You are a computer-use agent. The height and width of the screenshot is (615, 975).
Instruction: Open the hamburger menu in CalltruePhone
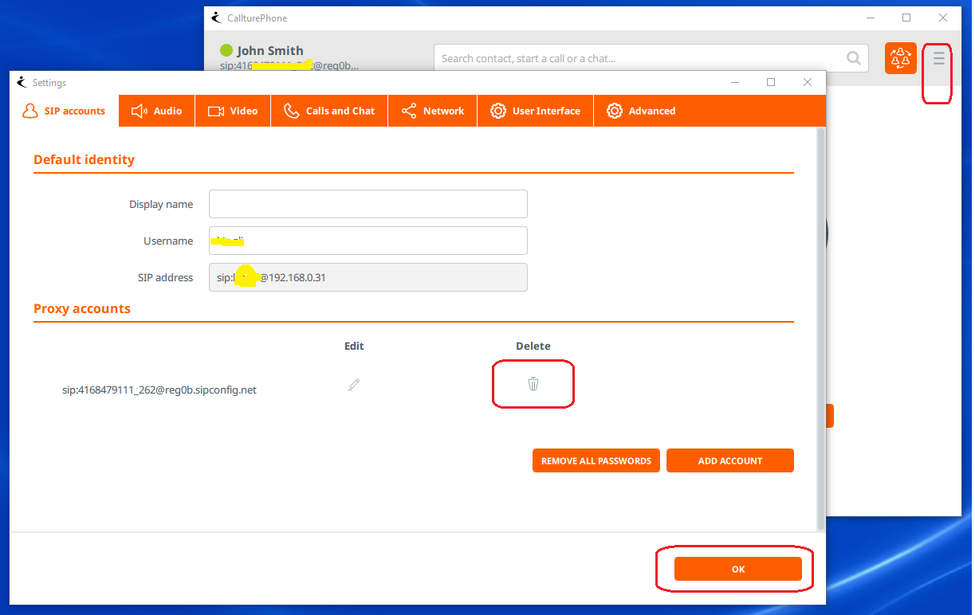coord(938,58)
